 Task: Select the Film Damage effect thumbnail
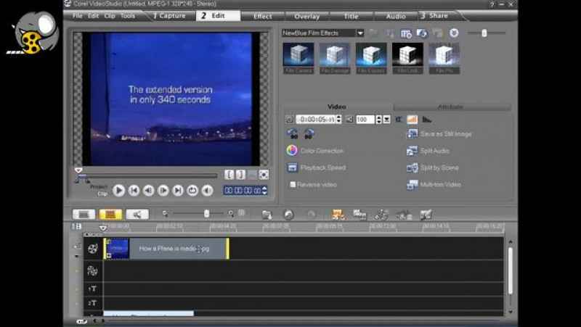[x=335, y=58]
